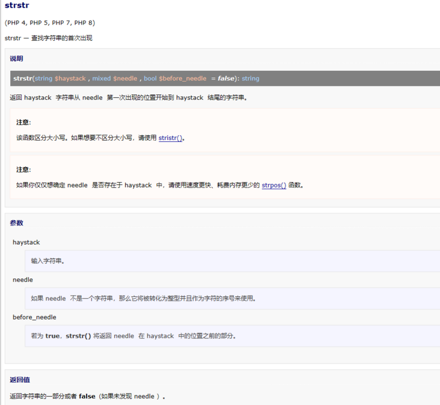The image size is (440, 405).
Task: Click the mixed type keyword in signature
Action: click(102, 79)
